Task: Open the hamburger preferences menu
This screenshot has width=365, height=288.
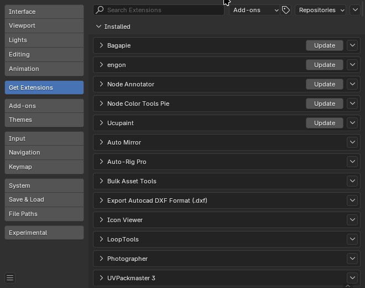Action: click(x=10, y=278)
